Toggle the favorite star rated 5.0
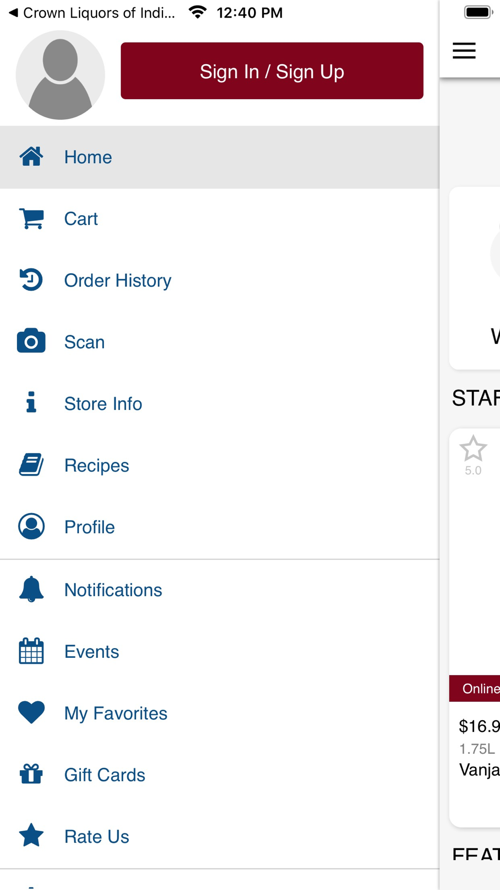 point(472,449)
